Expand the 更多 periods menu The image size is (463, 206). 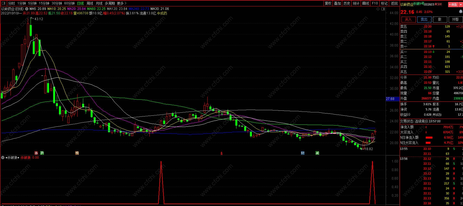(122, 3)
